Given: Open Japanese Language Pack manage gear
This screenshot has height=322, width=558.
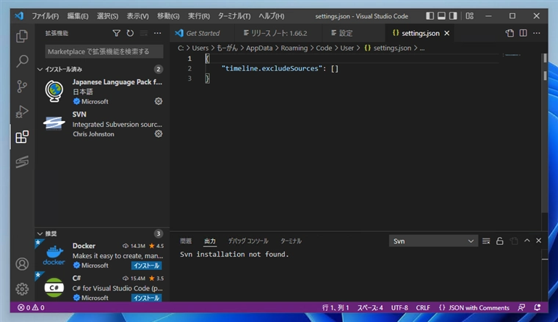Looking at the screenshot, I should [x=159, y=101].
